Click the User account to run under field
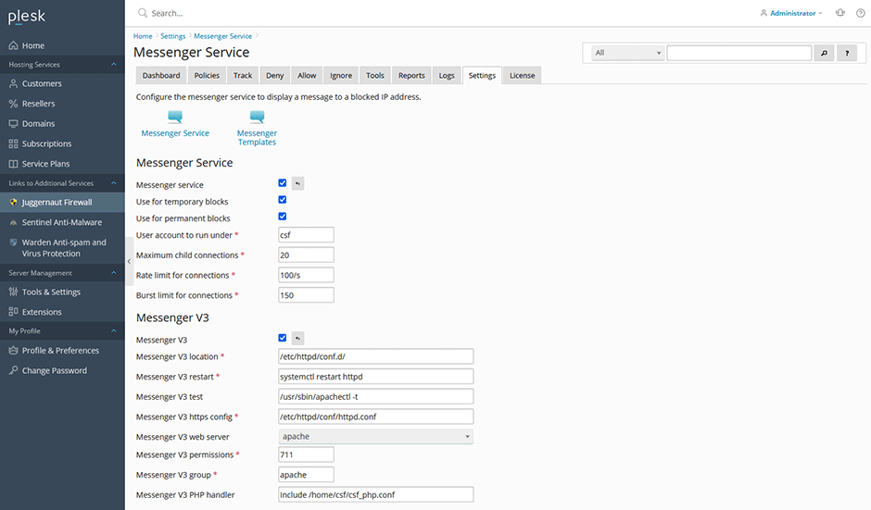Viewport: 871px width, 510px height. coord(306,235)
